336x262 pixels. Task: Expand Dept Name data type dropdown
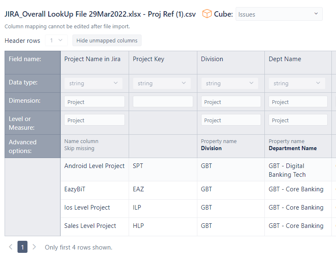297,83
